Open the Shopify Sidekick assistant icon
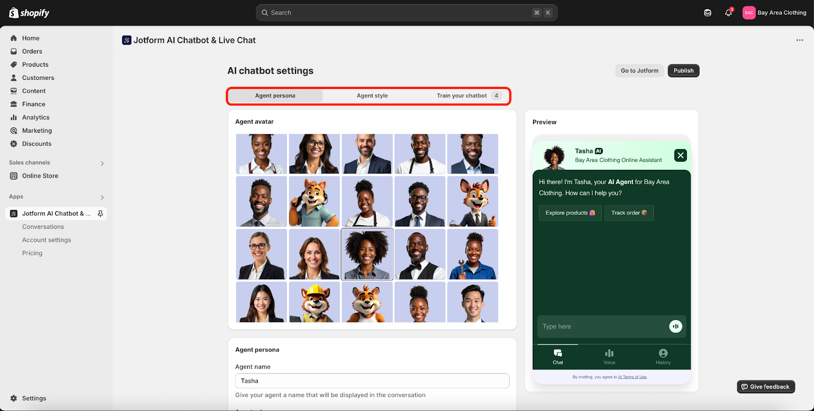The width and height of the screenshot is (814, 411). [708, 13]
